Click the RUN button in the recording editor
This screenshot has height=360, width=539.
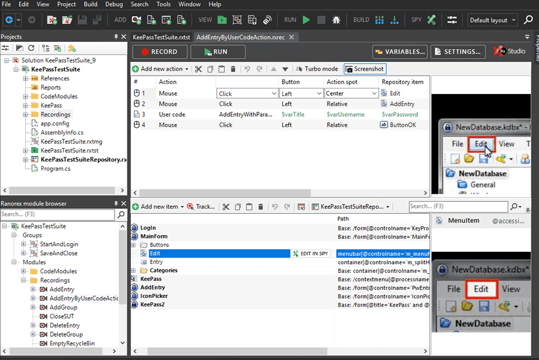pos(218,52)
